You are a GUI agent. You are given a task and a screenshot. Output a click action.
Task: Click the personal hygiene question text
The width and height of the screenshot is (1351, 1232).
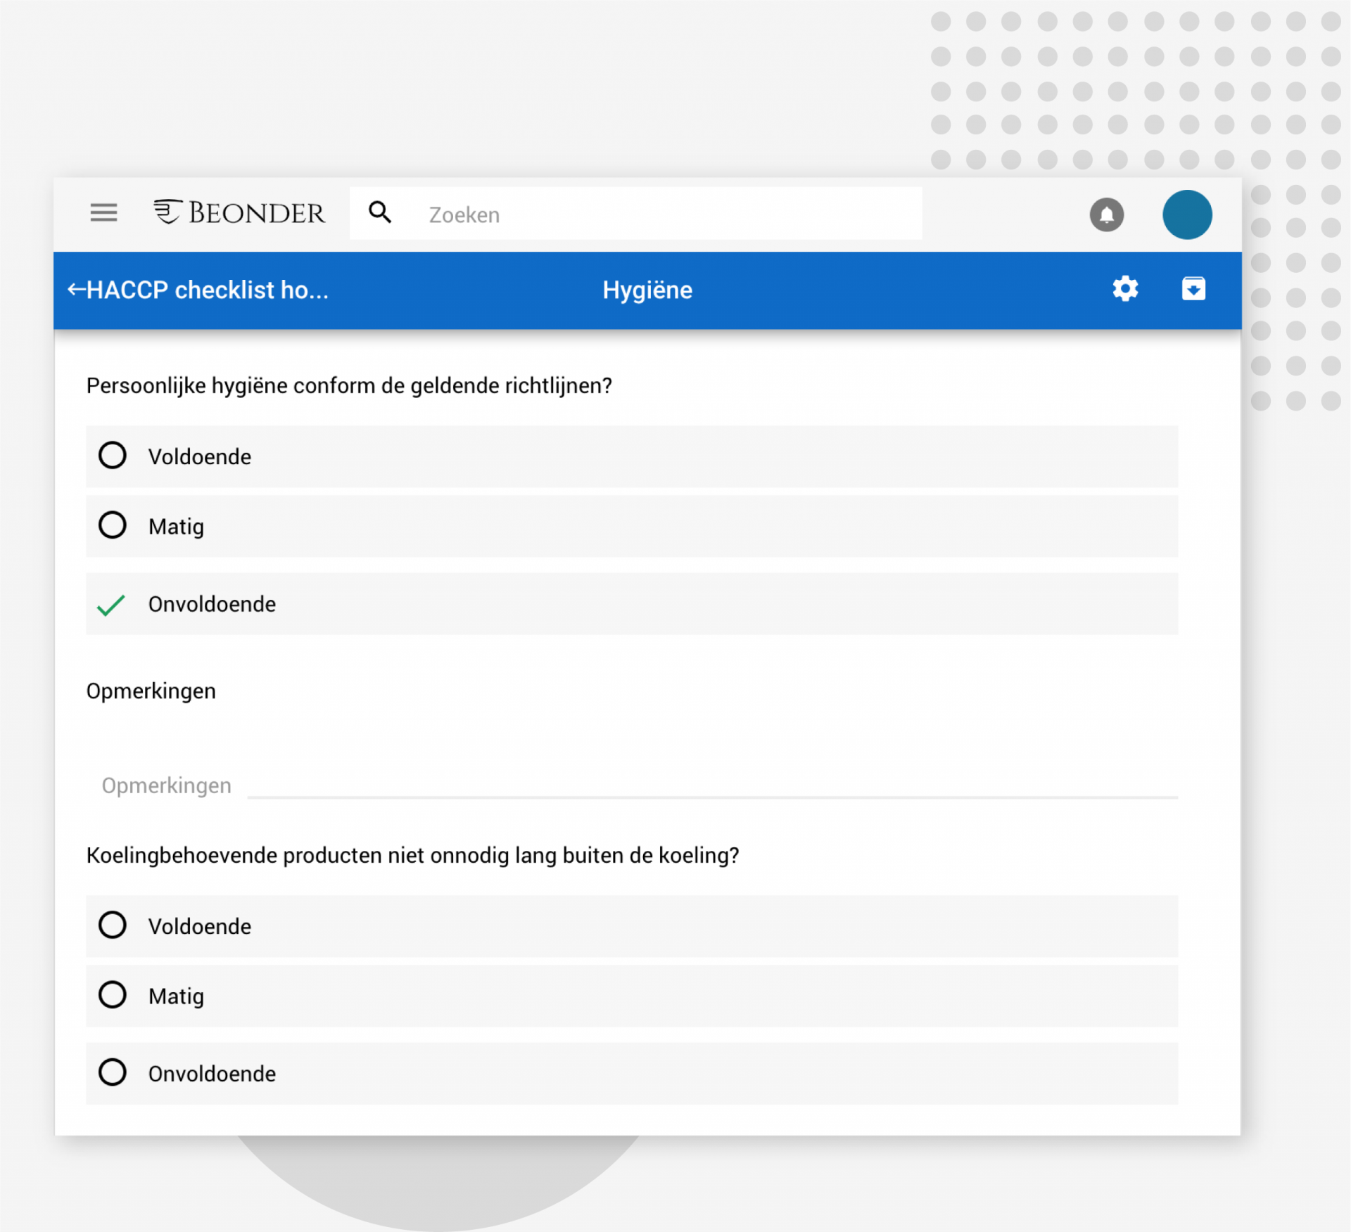[349, 385]
